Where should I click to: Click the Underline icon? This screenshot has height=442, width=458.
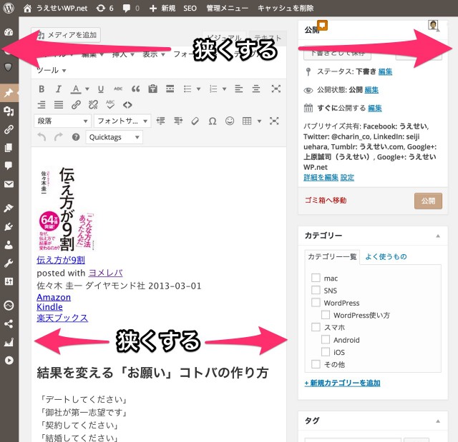coord(101,89)
